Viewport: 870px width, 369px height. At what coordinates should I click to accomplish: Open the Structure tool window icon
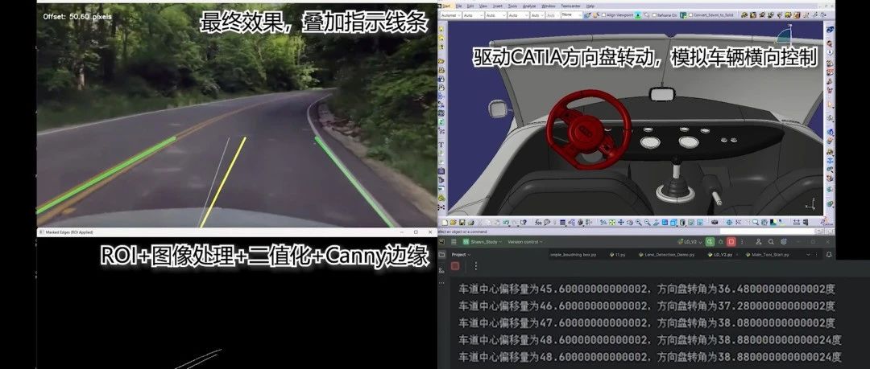(x=441, y=270)
